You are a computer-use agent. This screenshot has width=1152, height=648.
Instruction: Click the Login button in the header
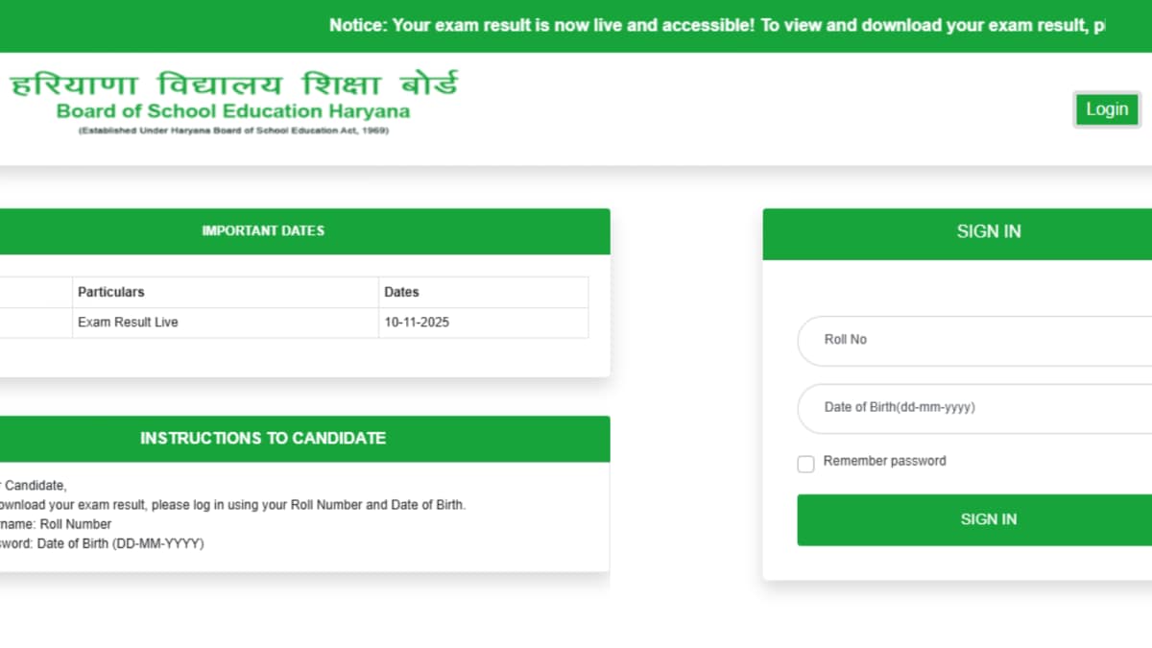click(x=1106, y=108)
